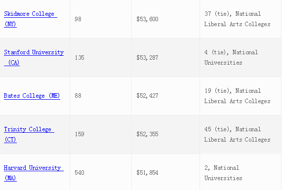Open the Trinity College (CT) link
282x190 pixels.
29,134
